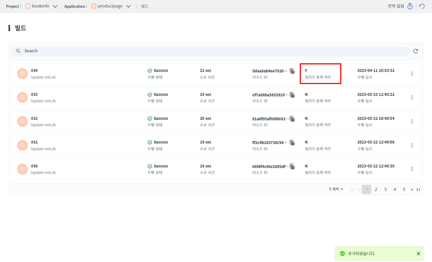
Task: Click resource ID 'ef7a08ba5852910…'
Action: pos(270,95)
